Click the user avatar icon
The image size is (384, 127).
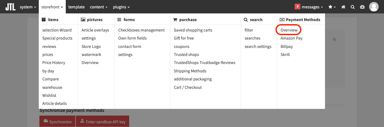point(374,7)
